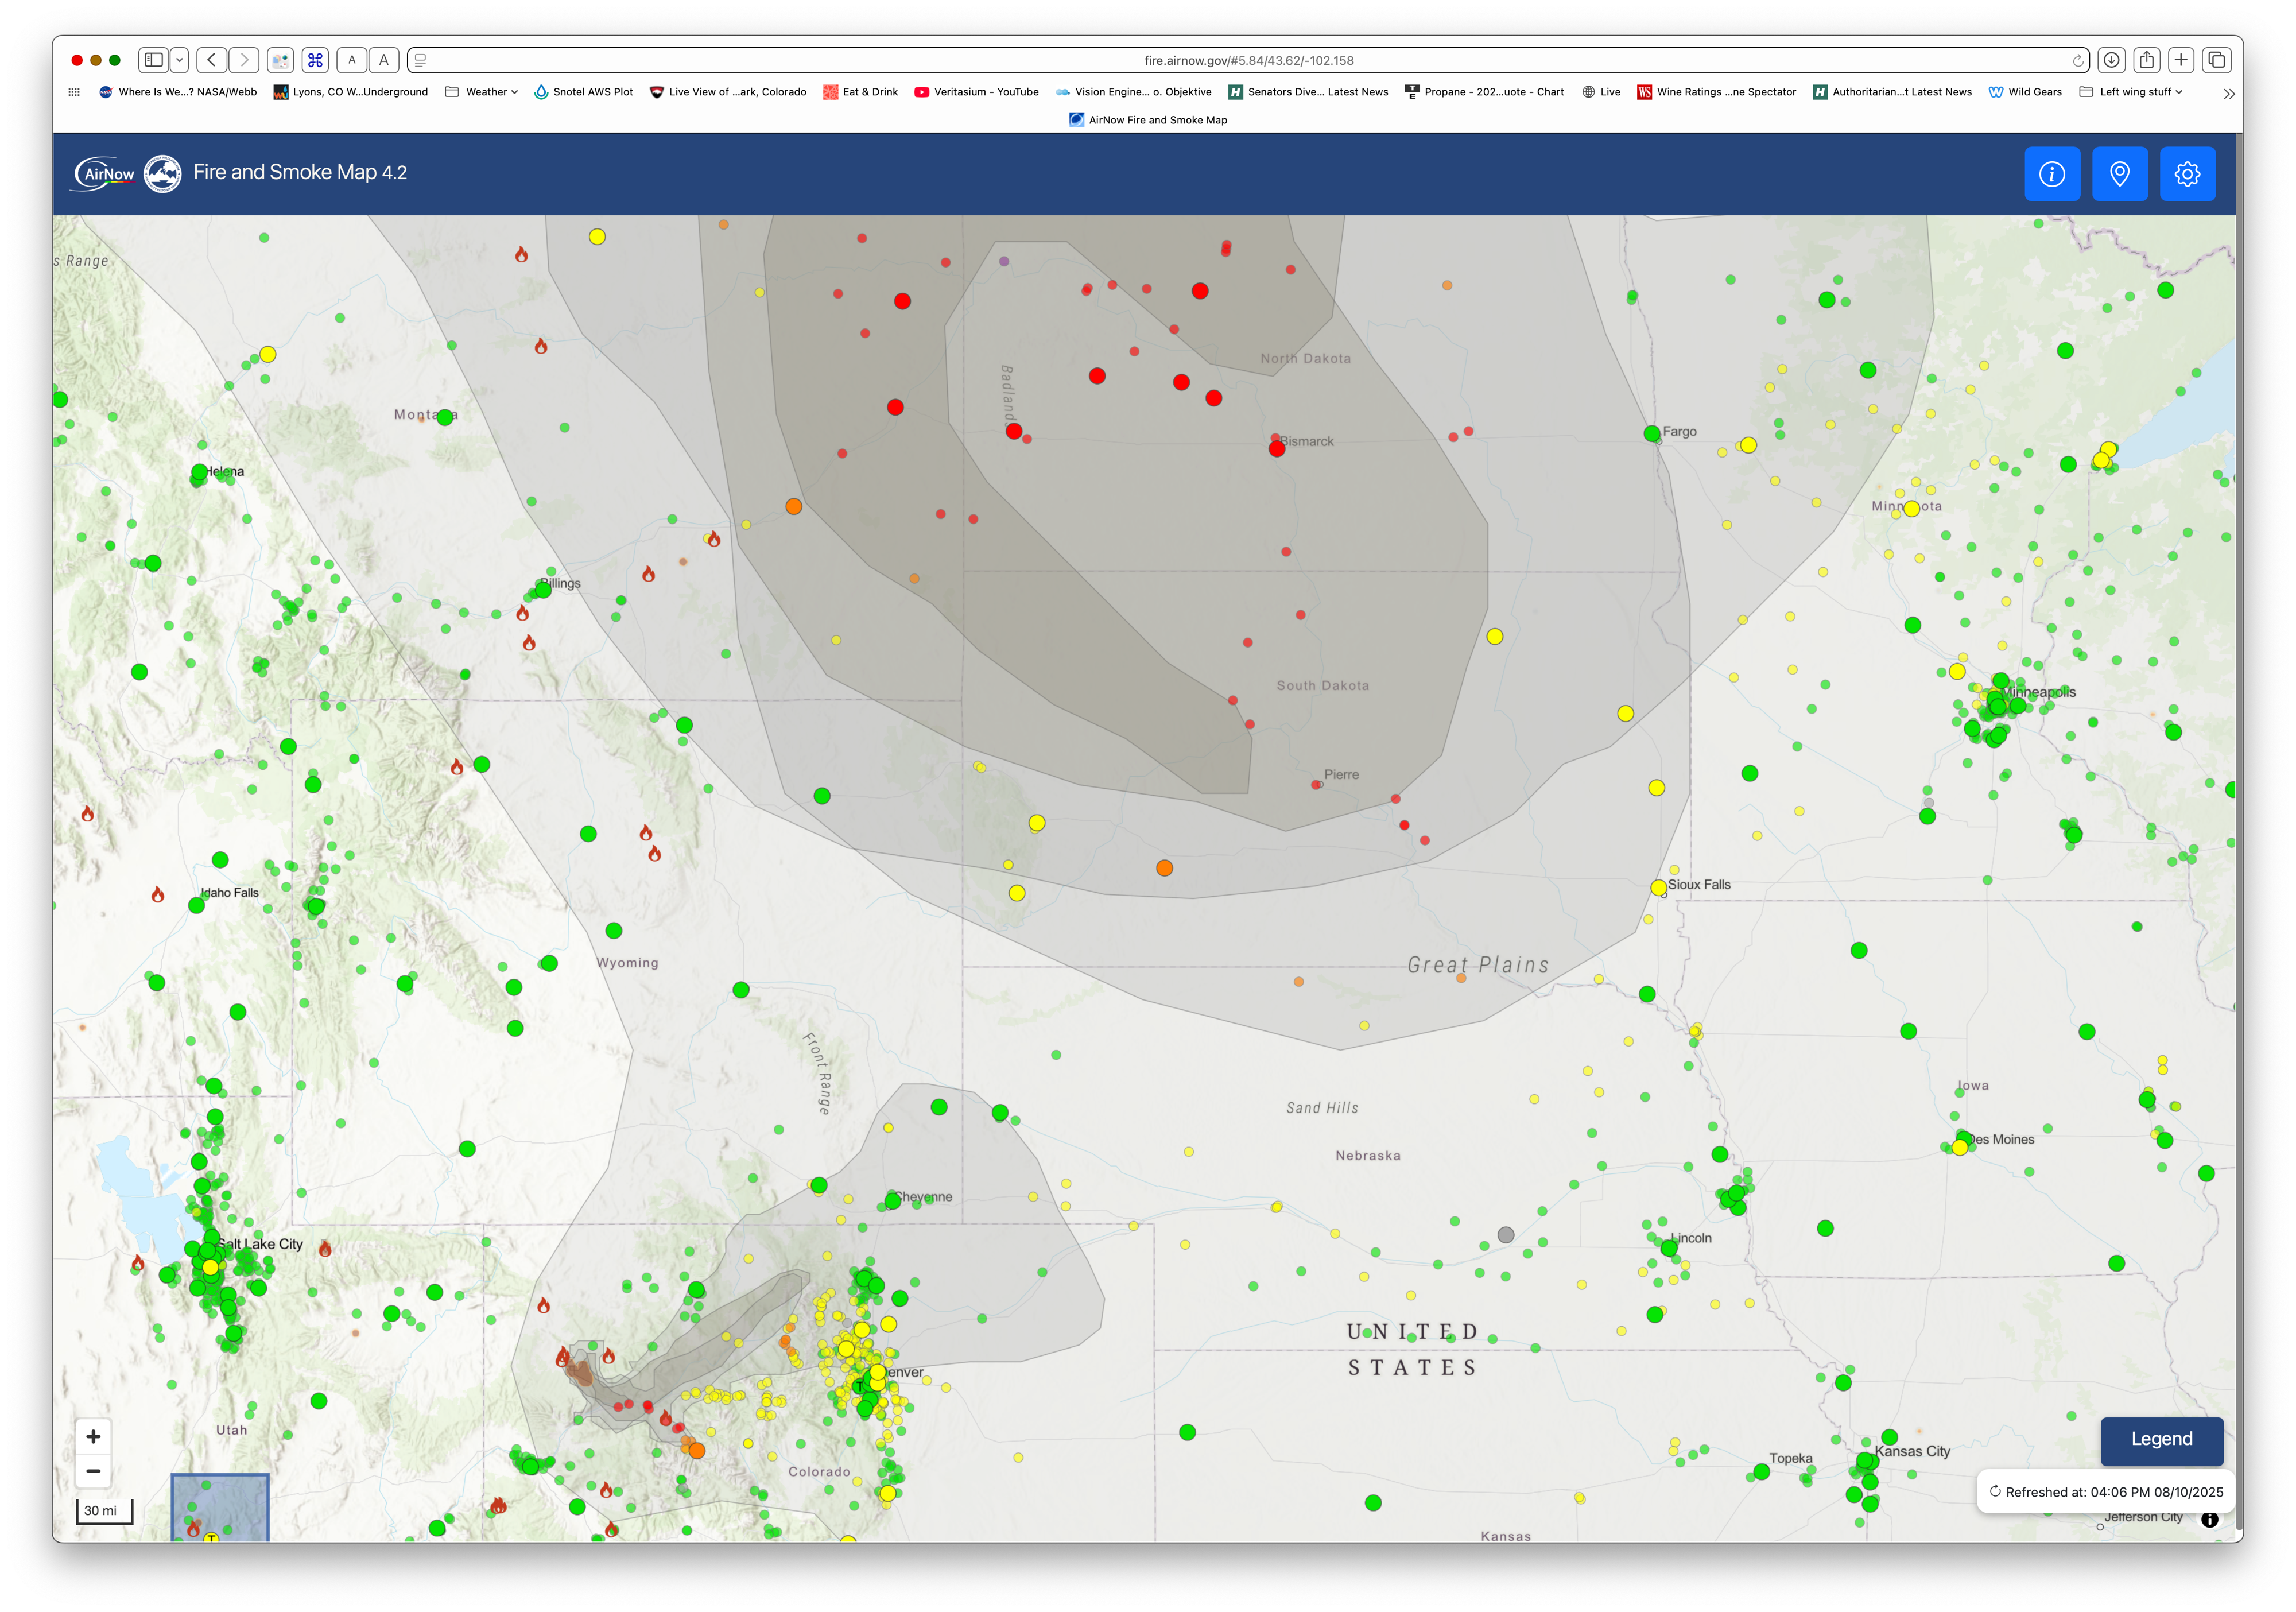This screenshot has width=2296, height=1612.
Task: Show hidden bookmarks overflow chevron
Action: point(2228,93)
